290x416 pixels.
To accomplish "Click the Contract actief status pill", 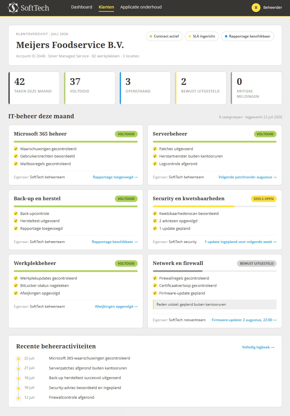I will pos(164,36).
